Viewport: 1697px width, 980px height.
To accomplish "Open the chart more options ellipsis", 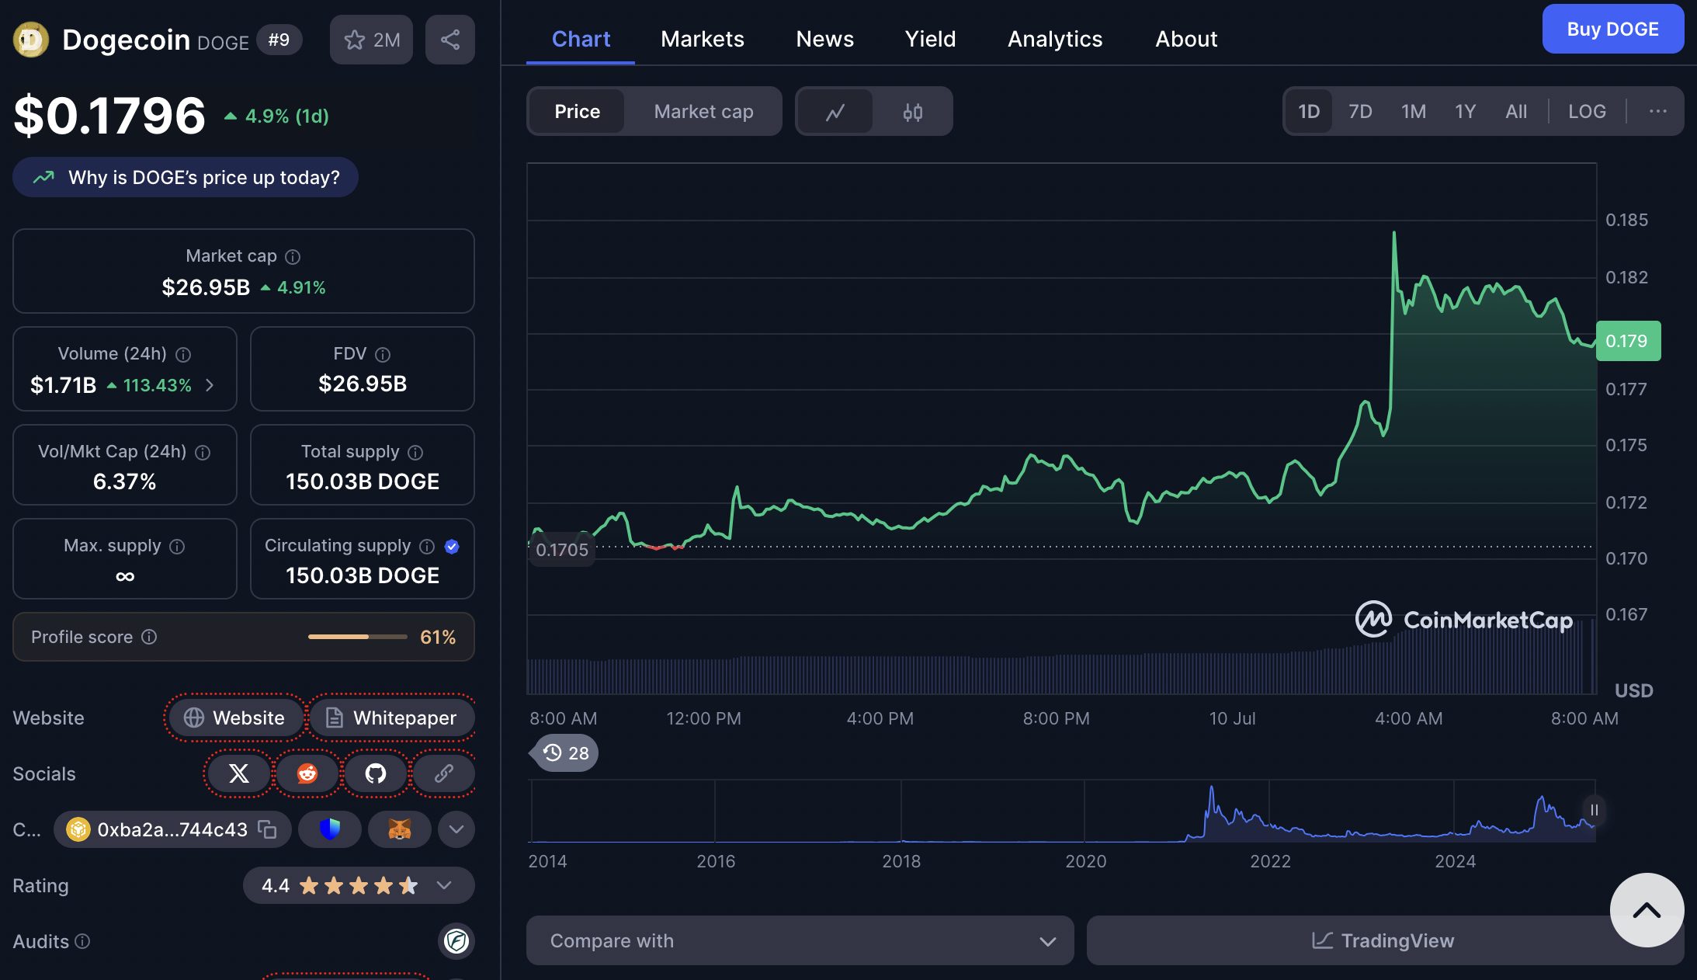I will click(x=1657, y=112).
